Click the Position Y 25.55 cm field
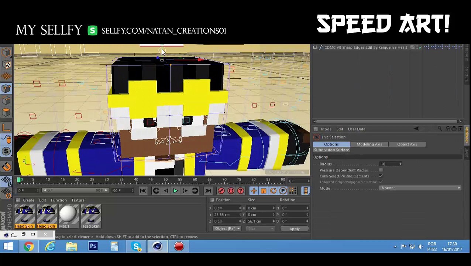 [227, 215]
